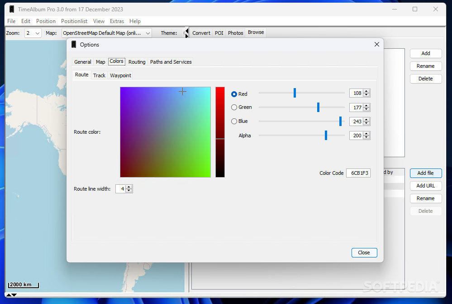
Task: Decrease the Alpha value spinner
Action: coord(366,137)
